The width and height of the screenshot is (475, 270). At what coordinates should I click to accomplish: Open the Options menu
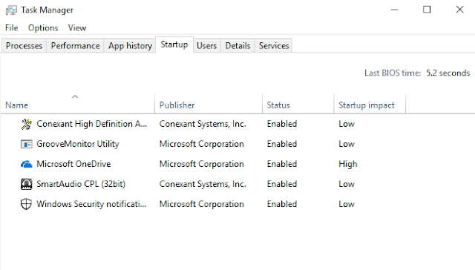(43, 28)
